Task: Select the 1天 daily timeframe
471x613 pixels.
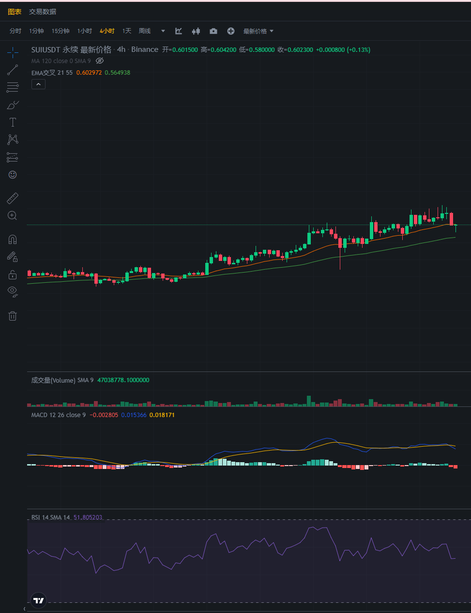Action: click(126, 31)
